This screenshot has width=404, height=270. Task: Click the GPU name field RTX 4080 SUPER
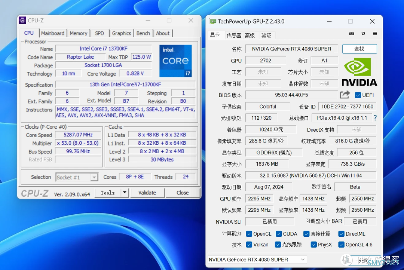point(292,49)
